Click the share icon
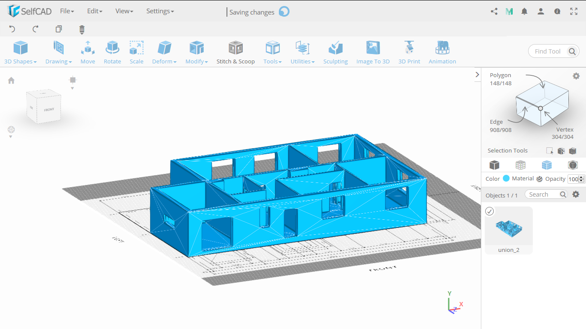 [x=494, y=12]
